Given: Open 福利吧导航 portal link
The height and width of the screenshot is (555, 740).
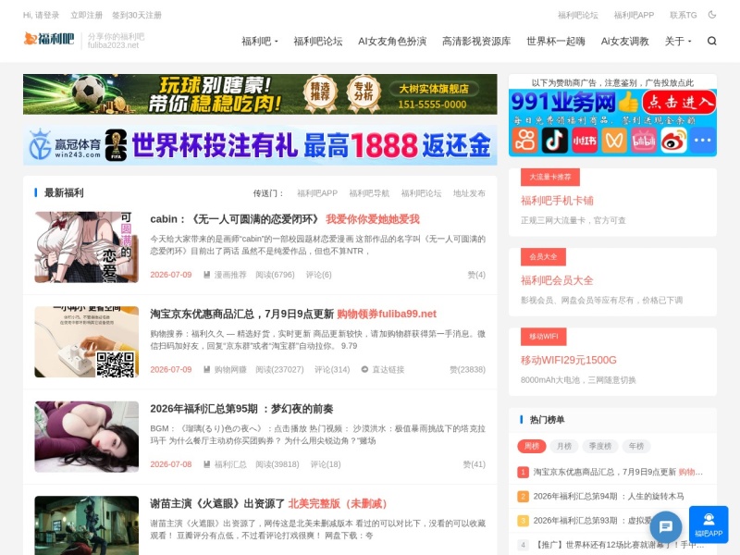Looking at the screenshot, I should [369, 193].
